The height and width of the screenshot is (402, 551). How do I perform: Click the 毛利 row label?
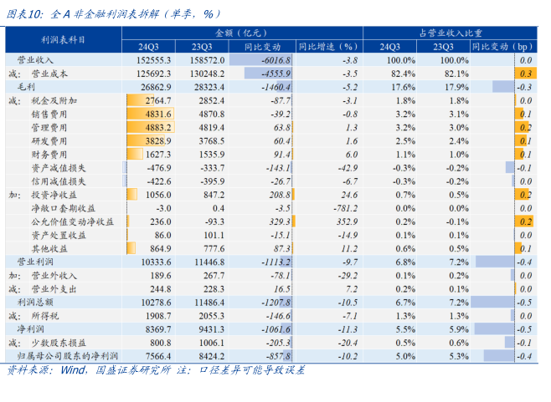pos(26,87)
